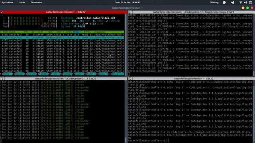Click htop F2 Setup button
This screenshot has height=143, width=255.
[x=18, y=74]
